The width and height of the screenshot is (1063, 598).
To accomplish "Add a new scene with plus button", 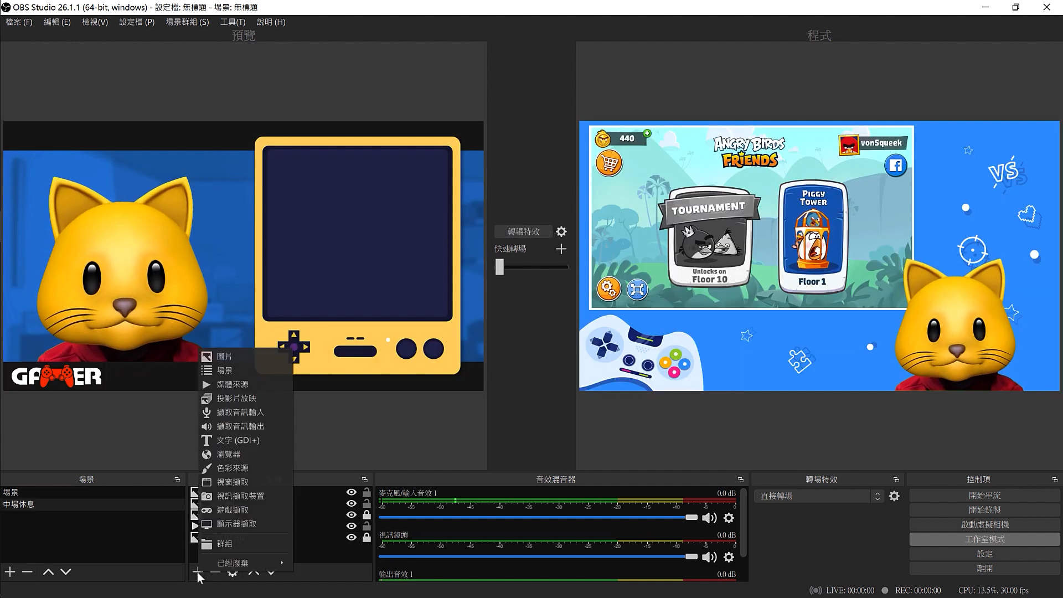I will (x=10, y=571).
